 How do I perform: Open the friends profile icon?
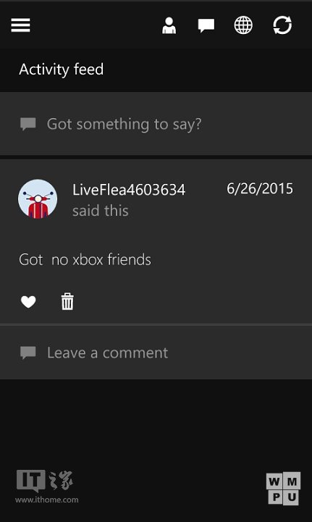click(x=169, y=25)
